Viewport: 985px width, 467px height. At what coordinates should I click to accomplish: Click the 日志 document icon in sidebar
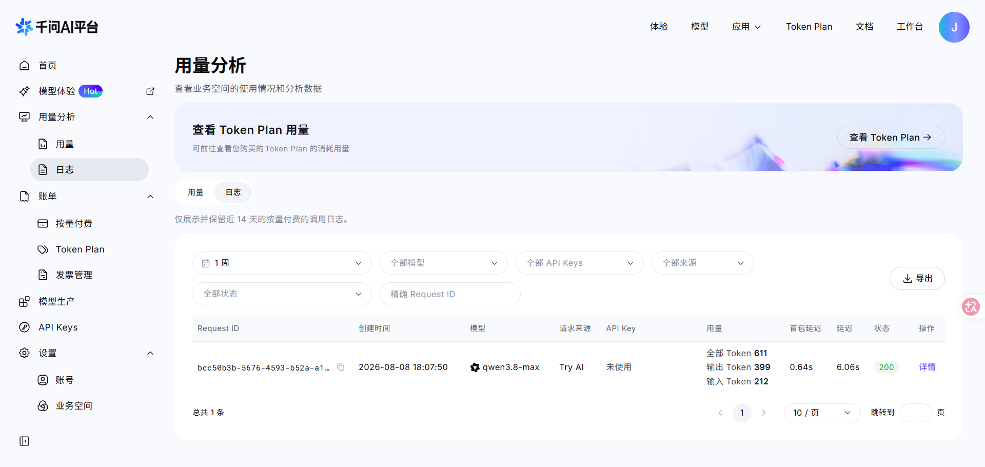pos(43,170)
